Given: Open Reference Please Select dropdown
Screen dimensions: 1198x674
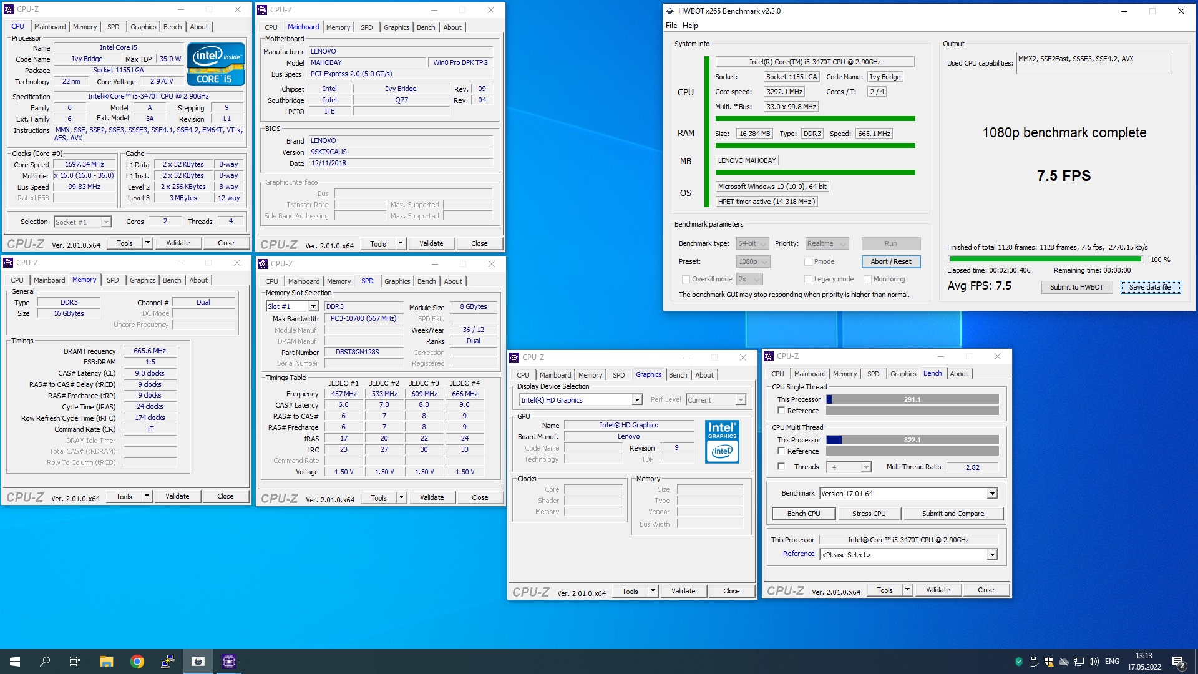Looking at the screenshot, I should 908,555.
